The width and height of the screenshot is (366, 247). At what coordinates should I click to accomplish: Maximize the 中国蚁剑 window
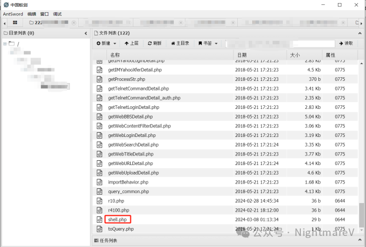coord(340,5)
